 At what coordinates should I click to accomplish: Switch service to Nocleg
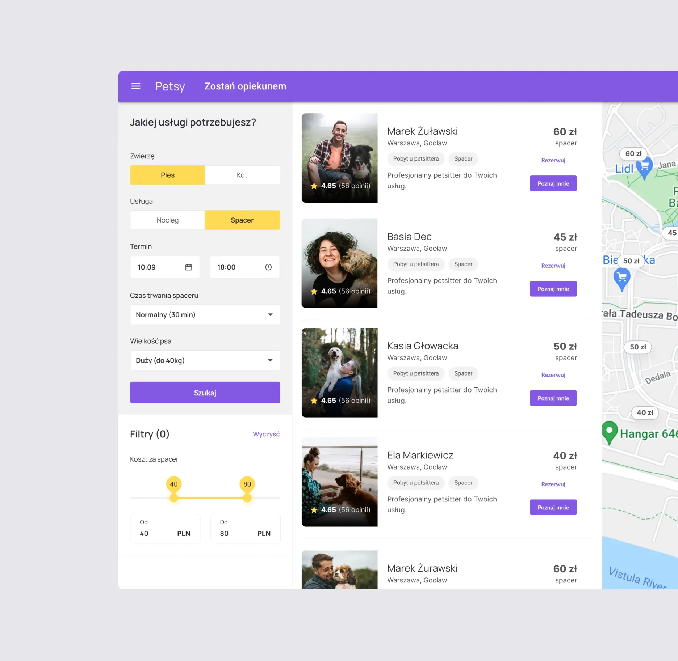(x=168, y=220)
